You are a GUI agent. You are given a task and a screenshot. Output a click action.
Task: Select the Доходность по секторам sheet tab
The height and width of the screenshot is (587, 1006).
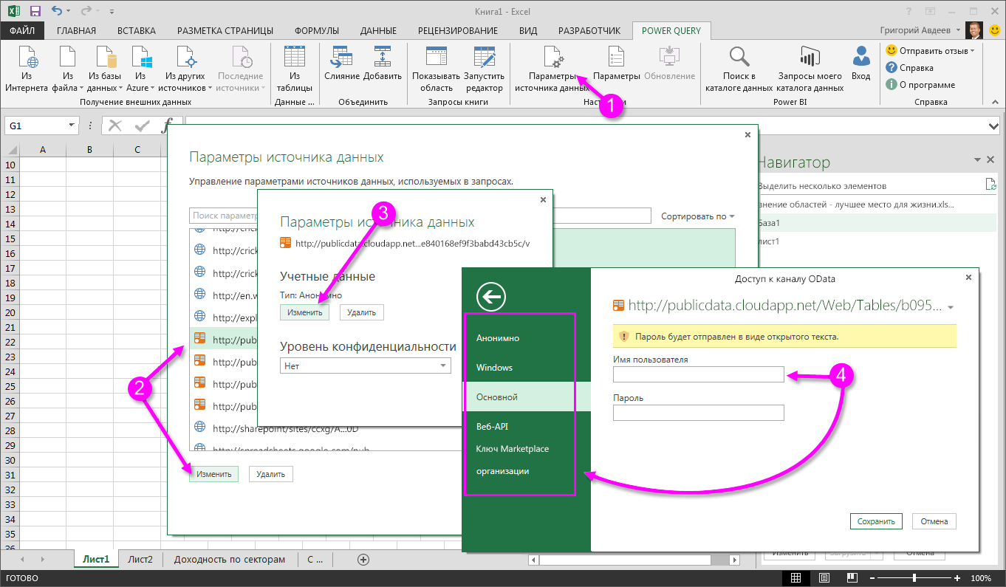[x=230, y=560]
